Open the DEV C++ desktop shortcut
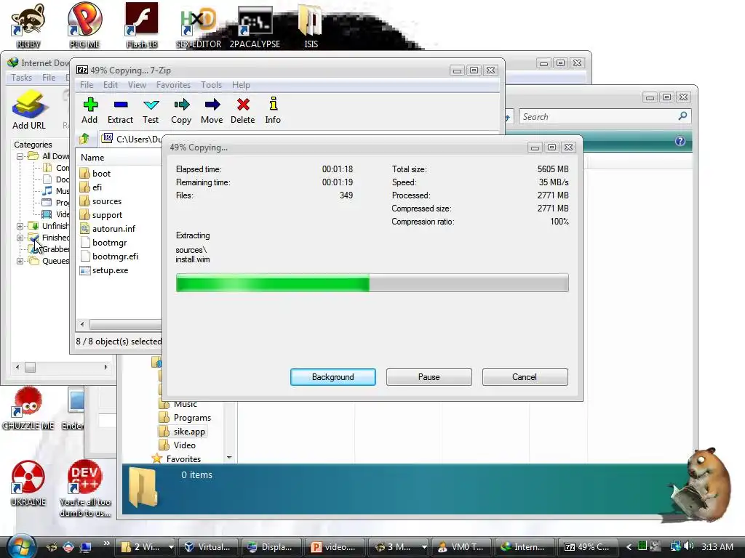Viewport: 745px width, 558px height. tap(85, 488)
